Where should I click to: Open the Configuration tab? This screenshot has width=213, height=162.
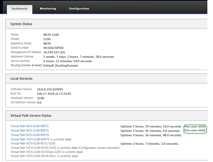coord(79,8)
